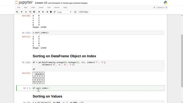Click the Python 2 kernel name

click(x=161, y=7)
